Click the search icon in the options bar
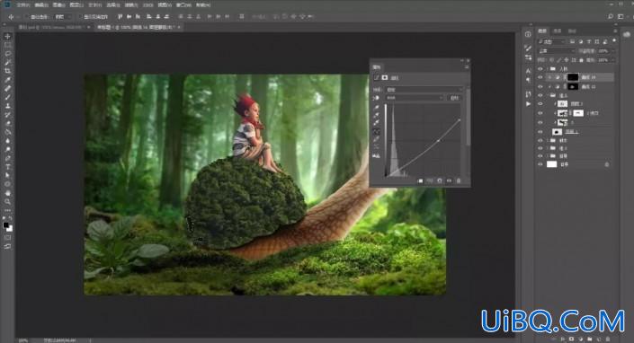The image size is (634, 343). pos(610,16)
